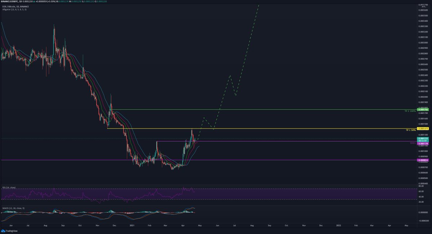Click the TP 2 100% line label
The height and width of the screenshot is (234, 432).
410,111
